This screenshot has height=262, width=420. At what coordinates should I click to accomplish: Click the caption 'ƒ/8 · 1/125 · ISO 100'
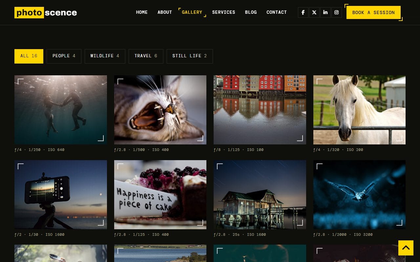[239, 150]
